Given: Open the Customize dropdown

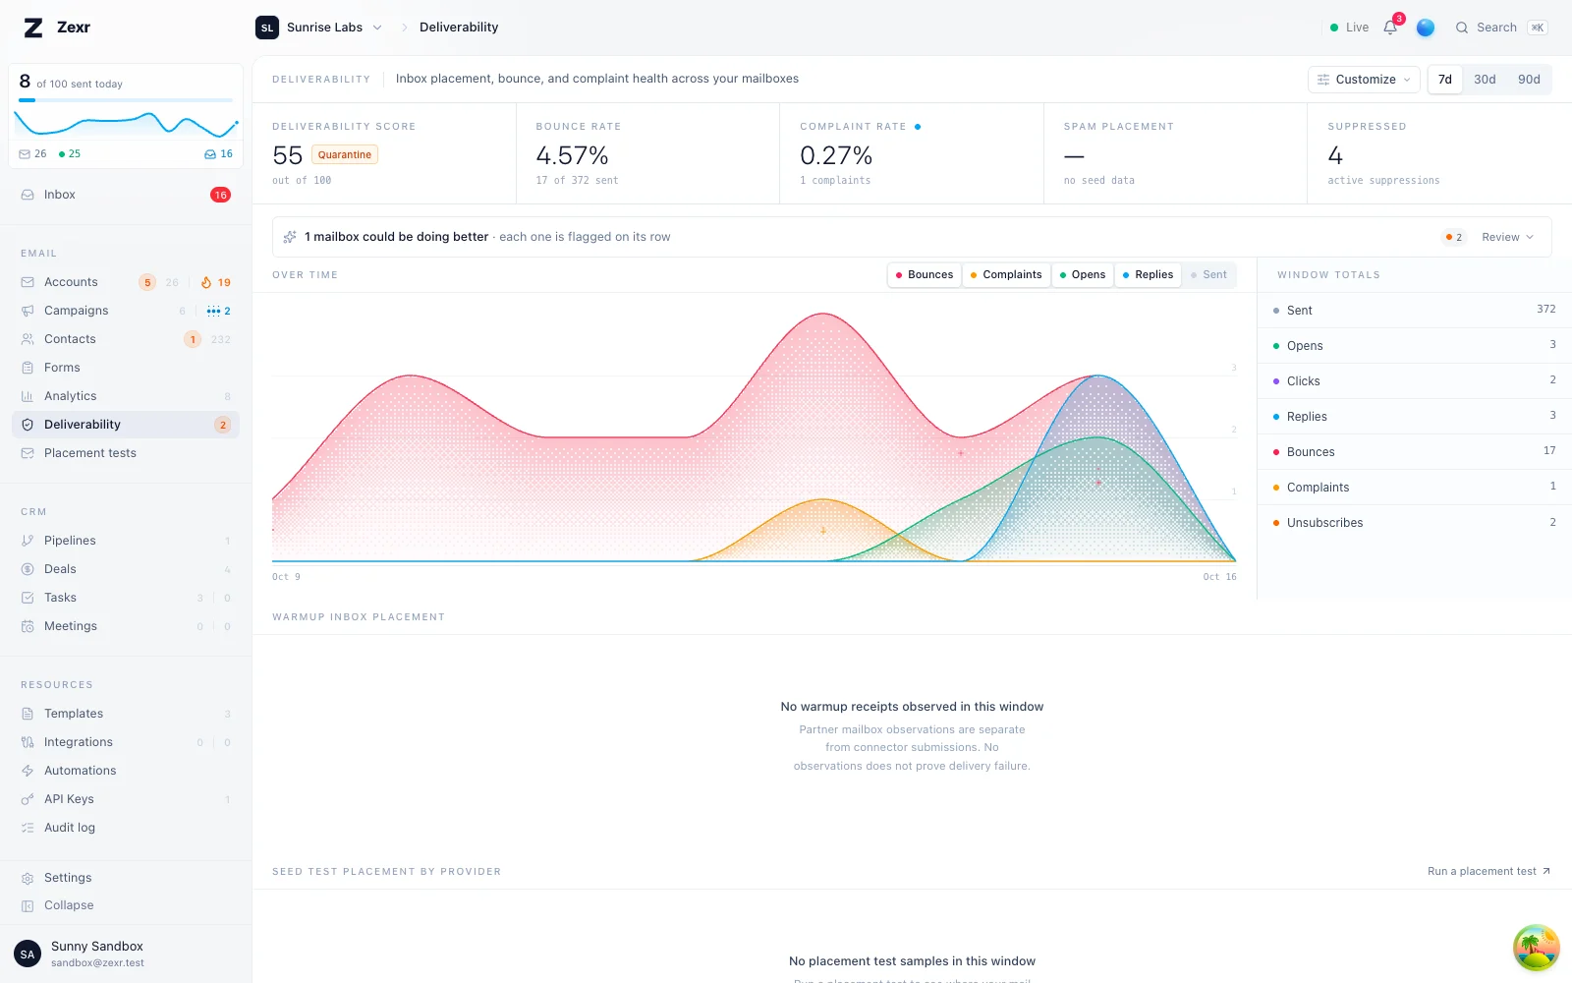Looking at the screenshot, I should [x=1364, y=80].
